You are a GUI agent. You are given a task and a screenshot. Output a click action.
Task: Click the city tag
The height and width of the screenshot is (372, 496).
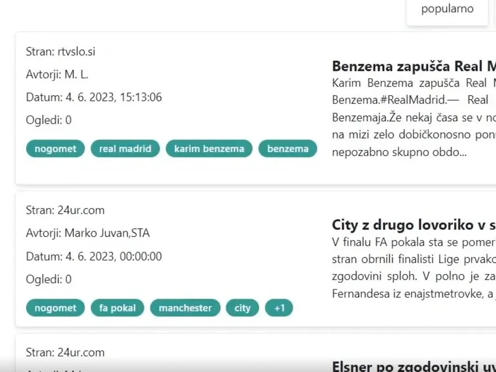click(242, 308)
